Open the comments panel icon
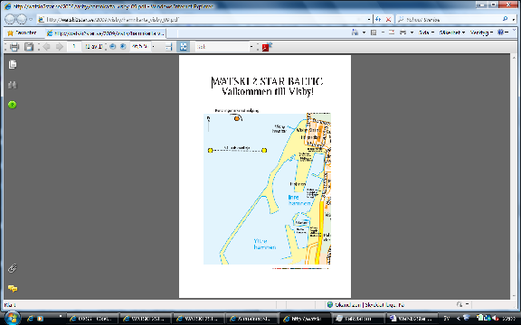Screen dimensions: 521x325 pos(13,289)
